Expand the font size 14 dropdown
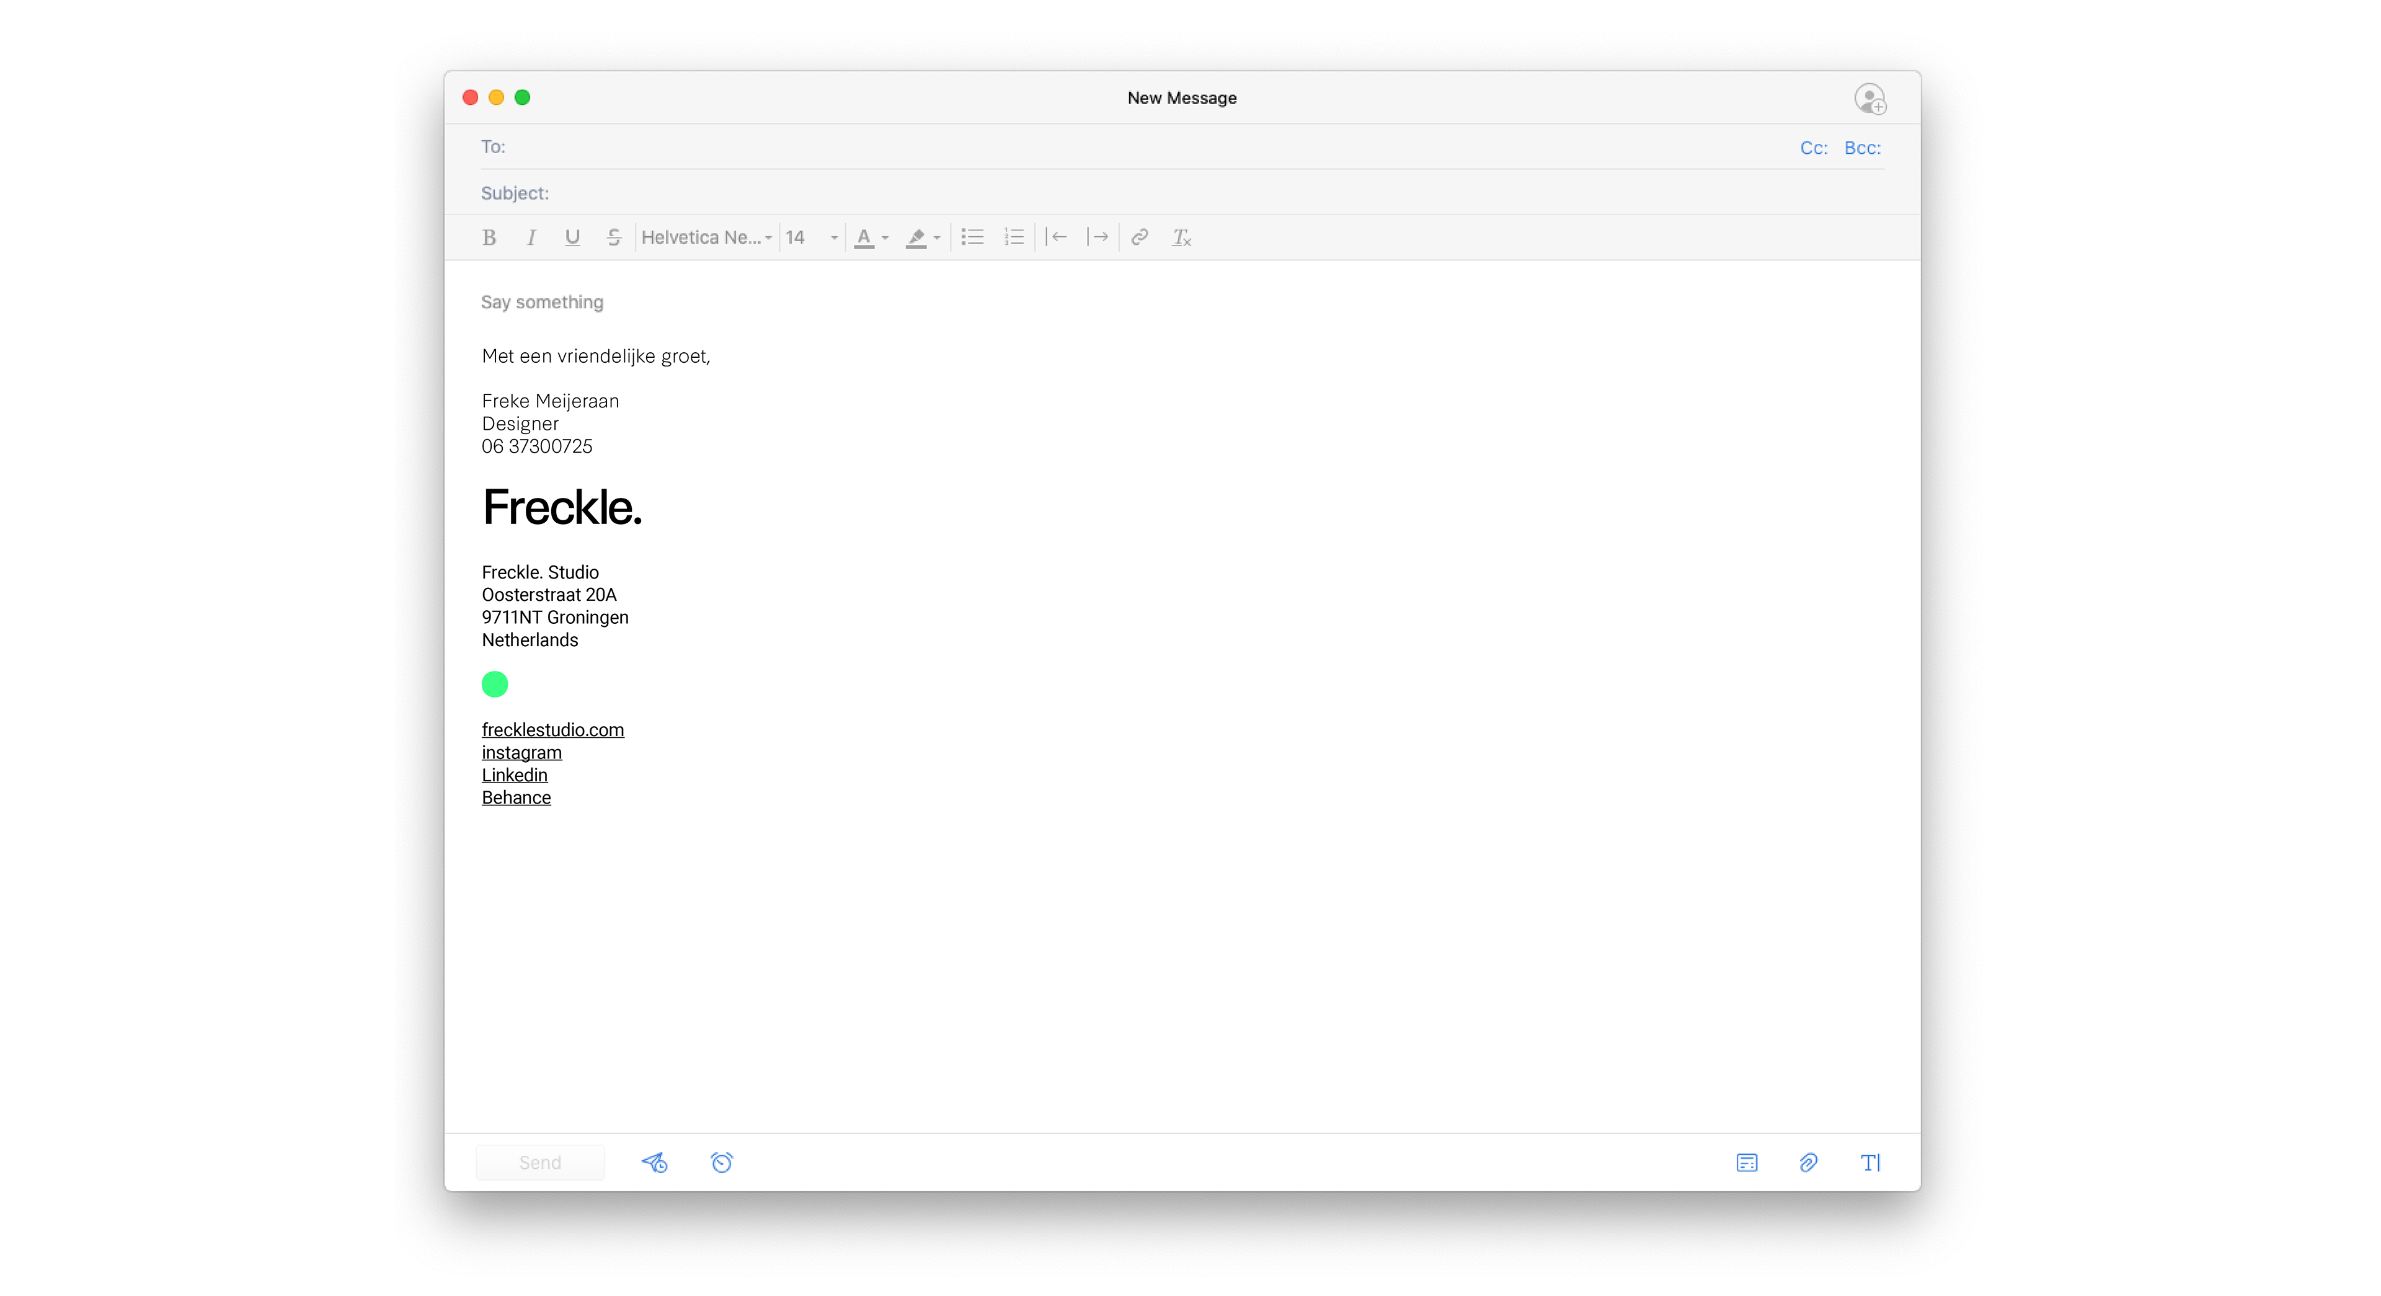Viewport: 2381px width, 1296px height. (x=833, y=237)
